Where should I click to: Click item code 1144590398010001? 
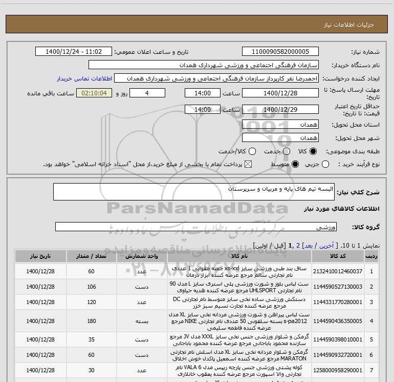[x=338, y=339]
